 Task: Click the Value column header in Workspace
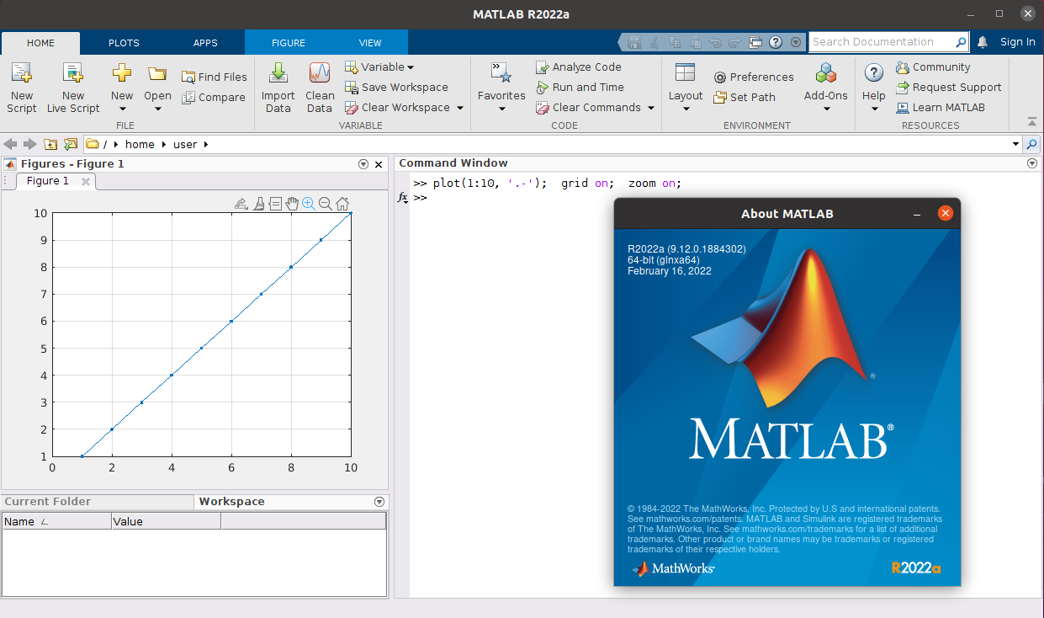point(167,522)
